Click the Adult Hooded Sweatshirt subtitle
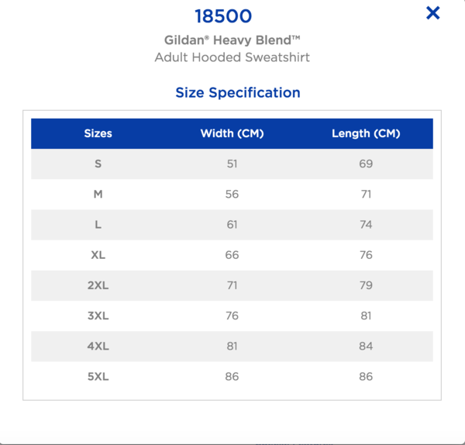This screenshot has width=465, height=445. pos(232,57)
